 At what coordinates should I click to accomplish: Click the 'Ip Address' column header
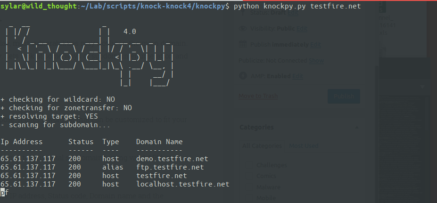click(22, 142)
